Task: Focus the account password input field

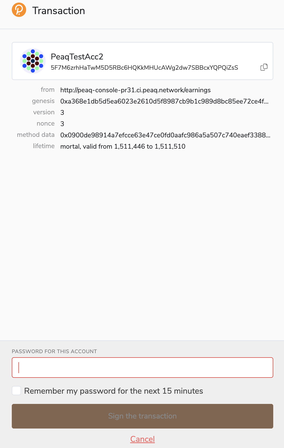Action: [143, 368]
